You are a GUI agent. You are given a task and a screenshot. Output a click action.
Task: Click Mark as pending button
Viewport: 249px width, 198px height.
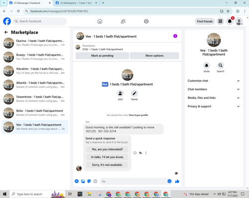[x=102, y=56]
